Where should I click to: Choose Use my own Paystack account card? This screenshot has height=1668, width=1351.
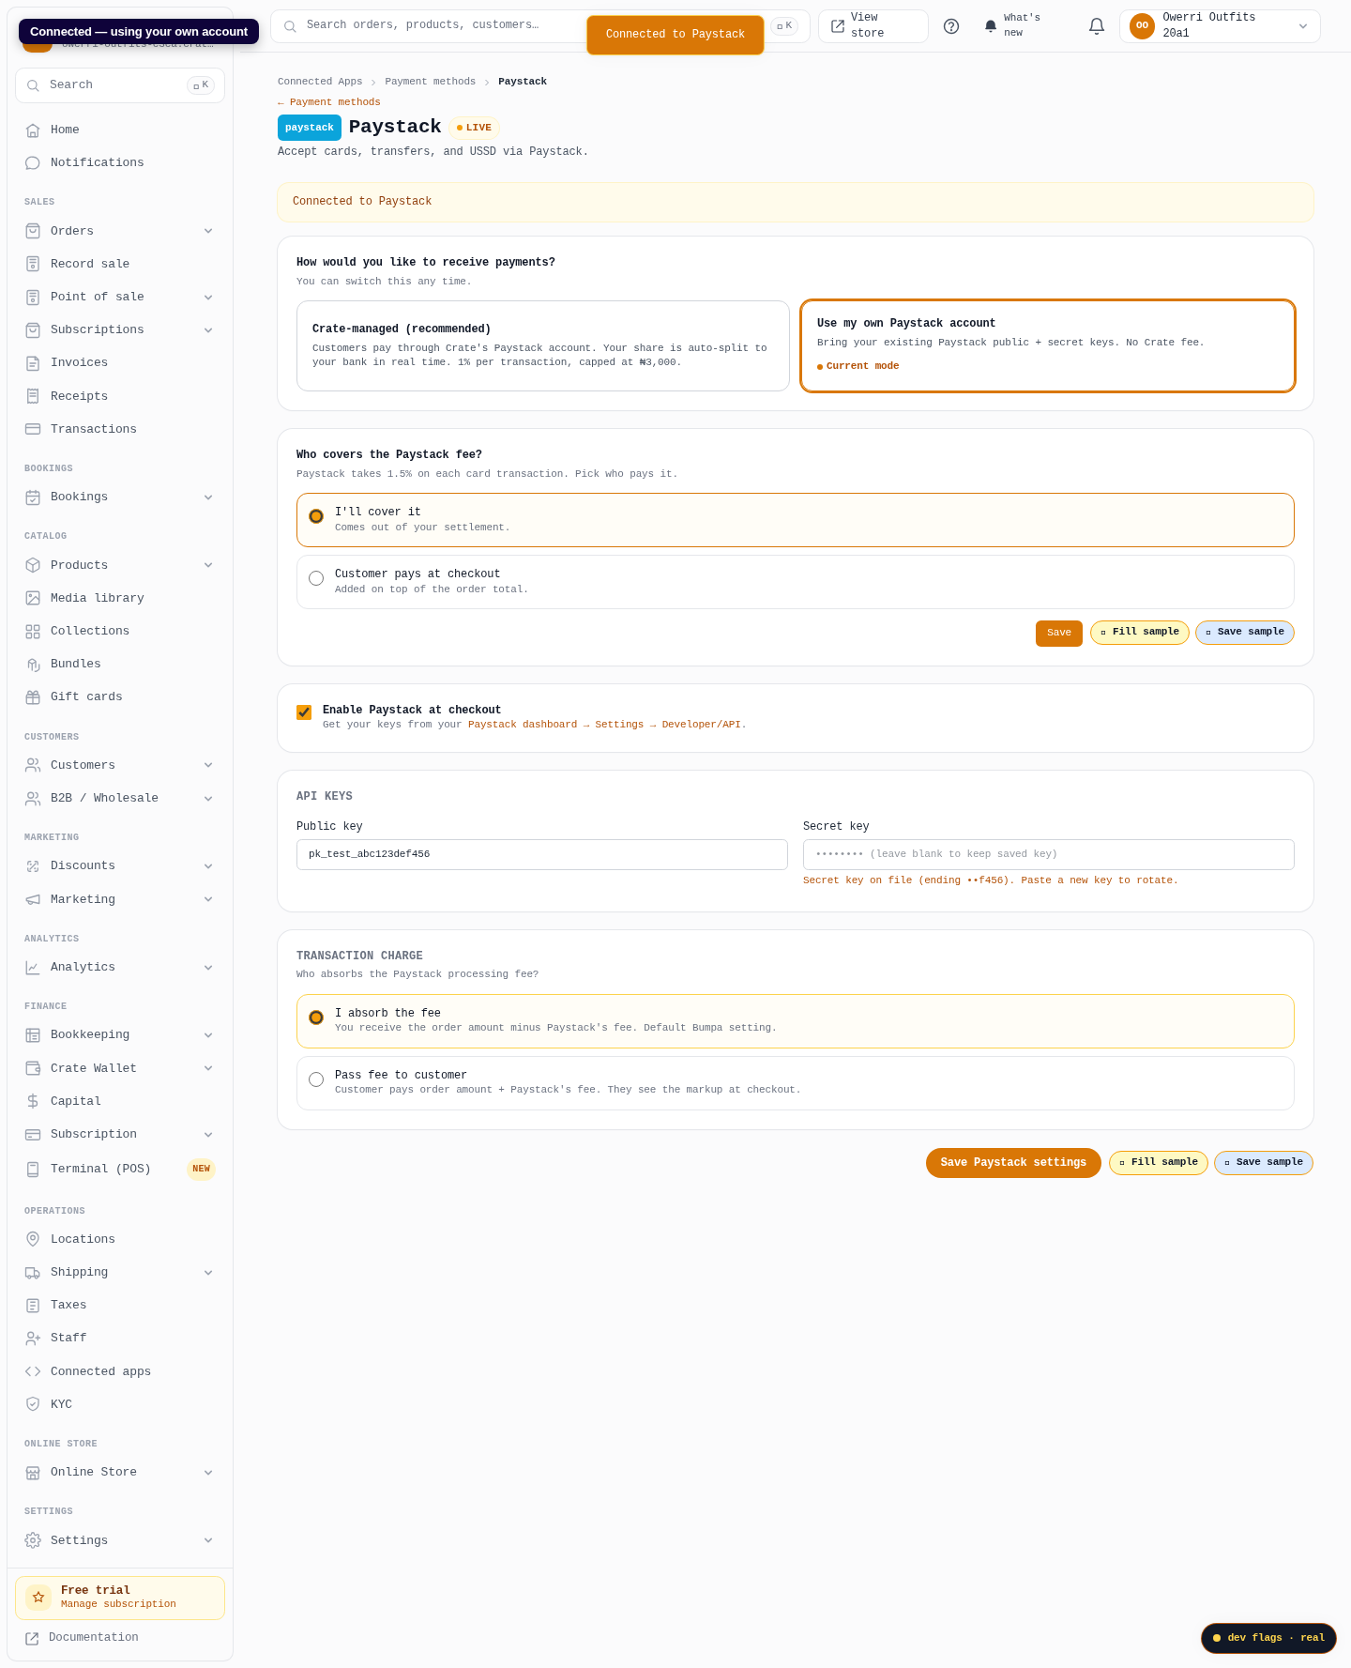tap(1048, 345)
